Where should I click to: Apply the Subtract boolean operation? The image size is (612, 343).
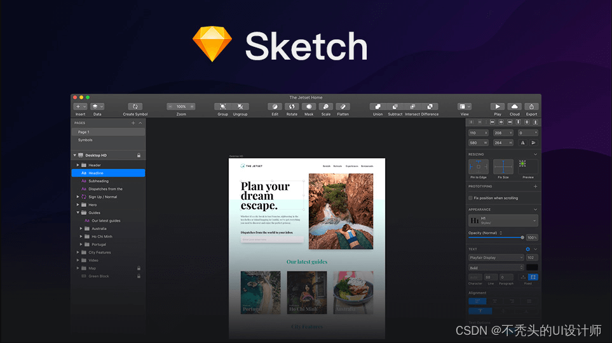(395, 107)
